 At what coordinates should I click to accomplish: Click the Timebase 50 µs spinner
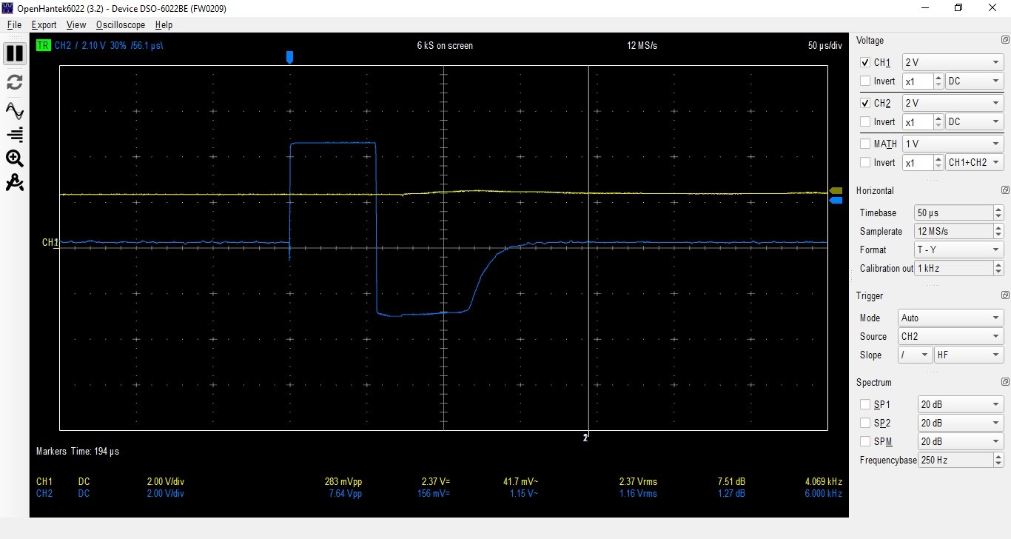(959, 213)
